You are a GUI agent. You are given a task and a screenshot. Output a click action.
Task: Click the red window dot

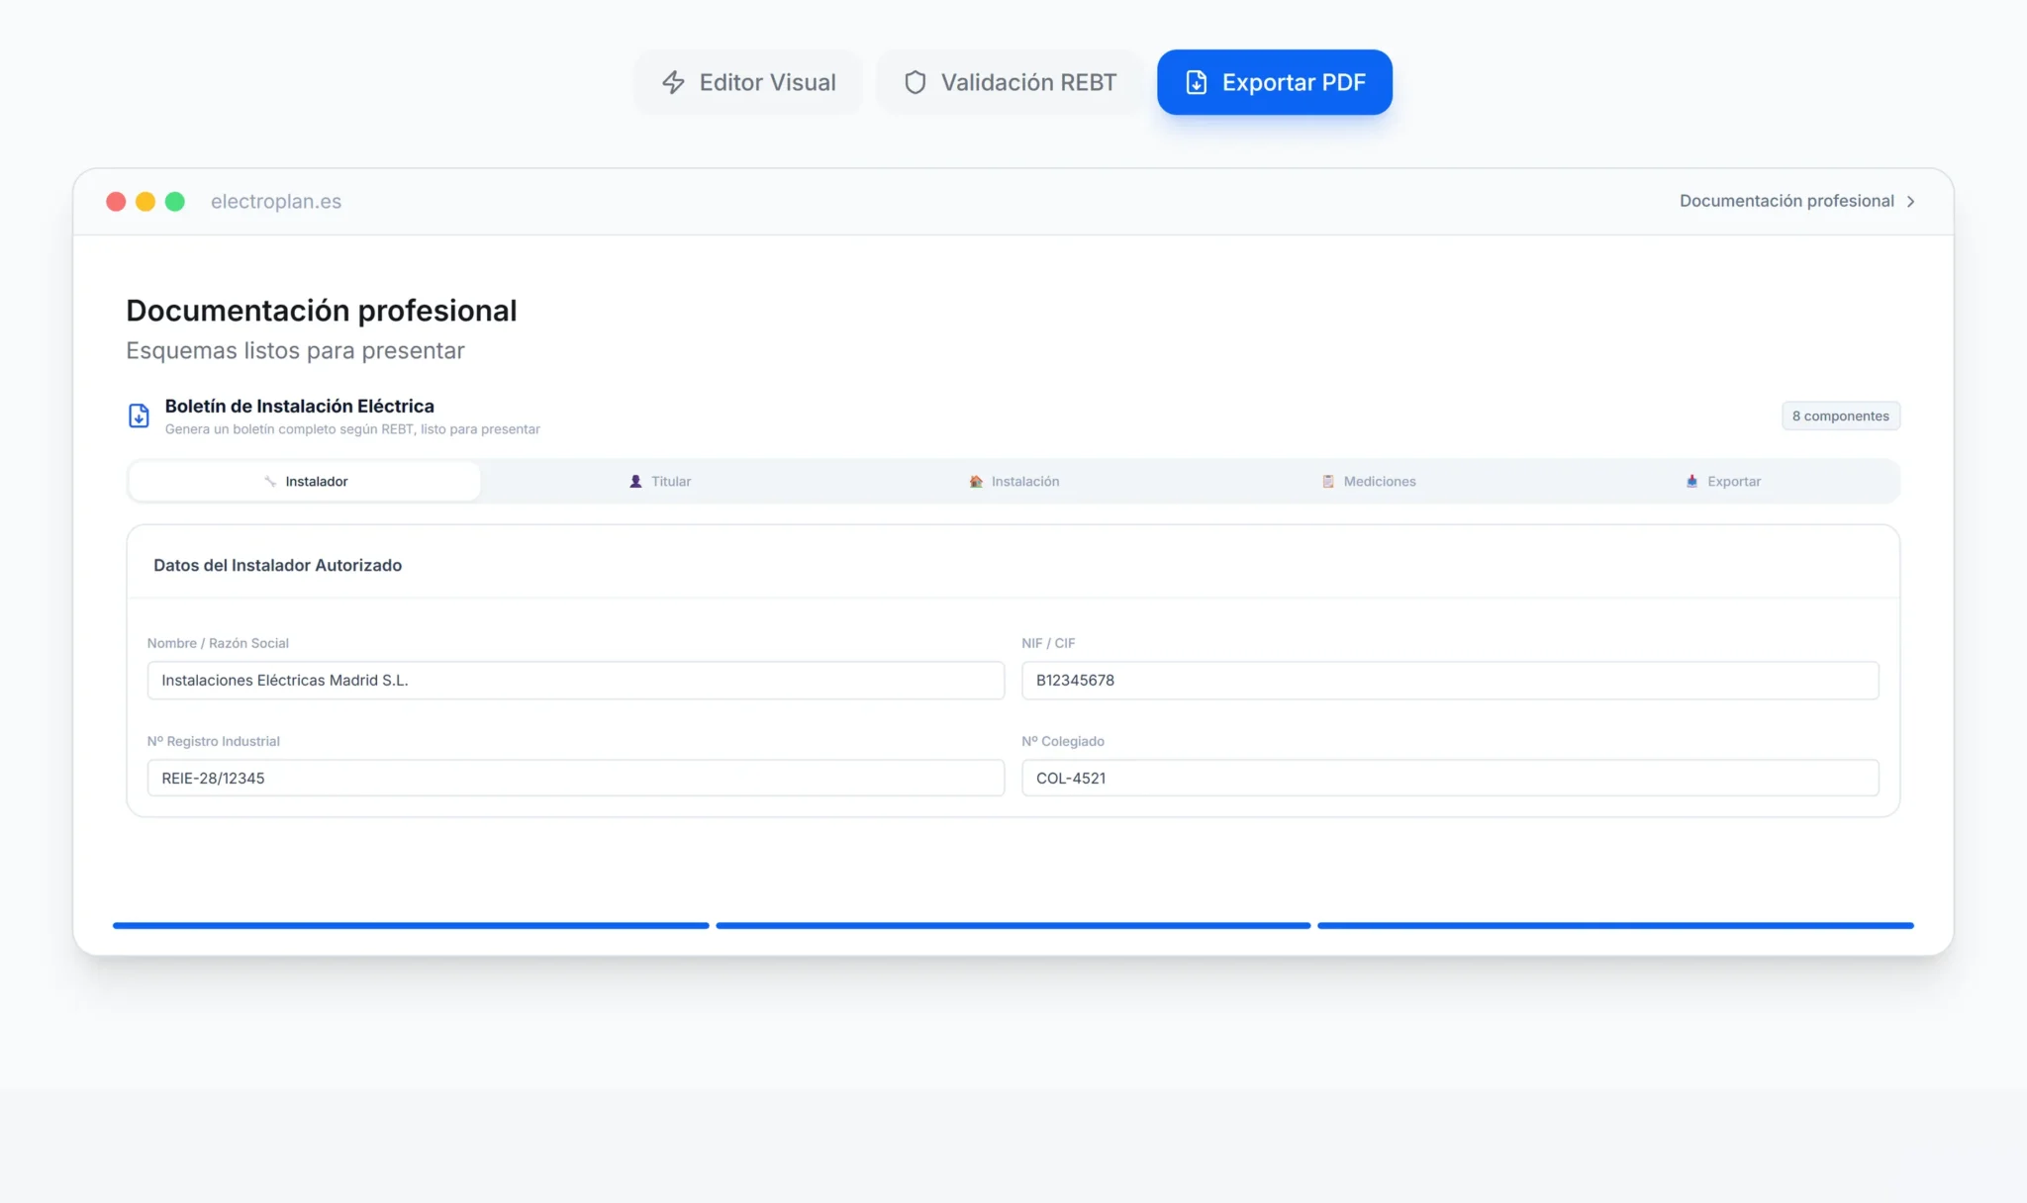[116, 202]
